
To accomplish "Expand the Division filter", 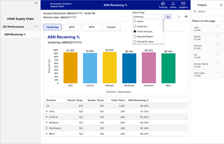I will pos(217,45).
